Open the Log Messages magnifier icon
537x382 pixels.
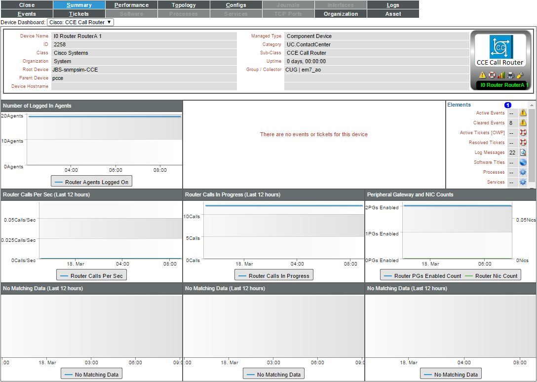[523, 153]
